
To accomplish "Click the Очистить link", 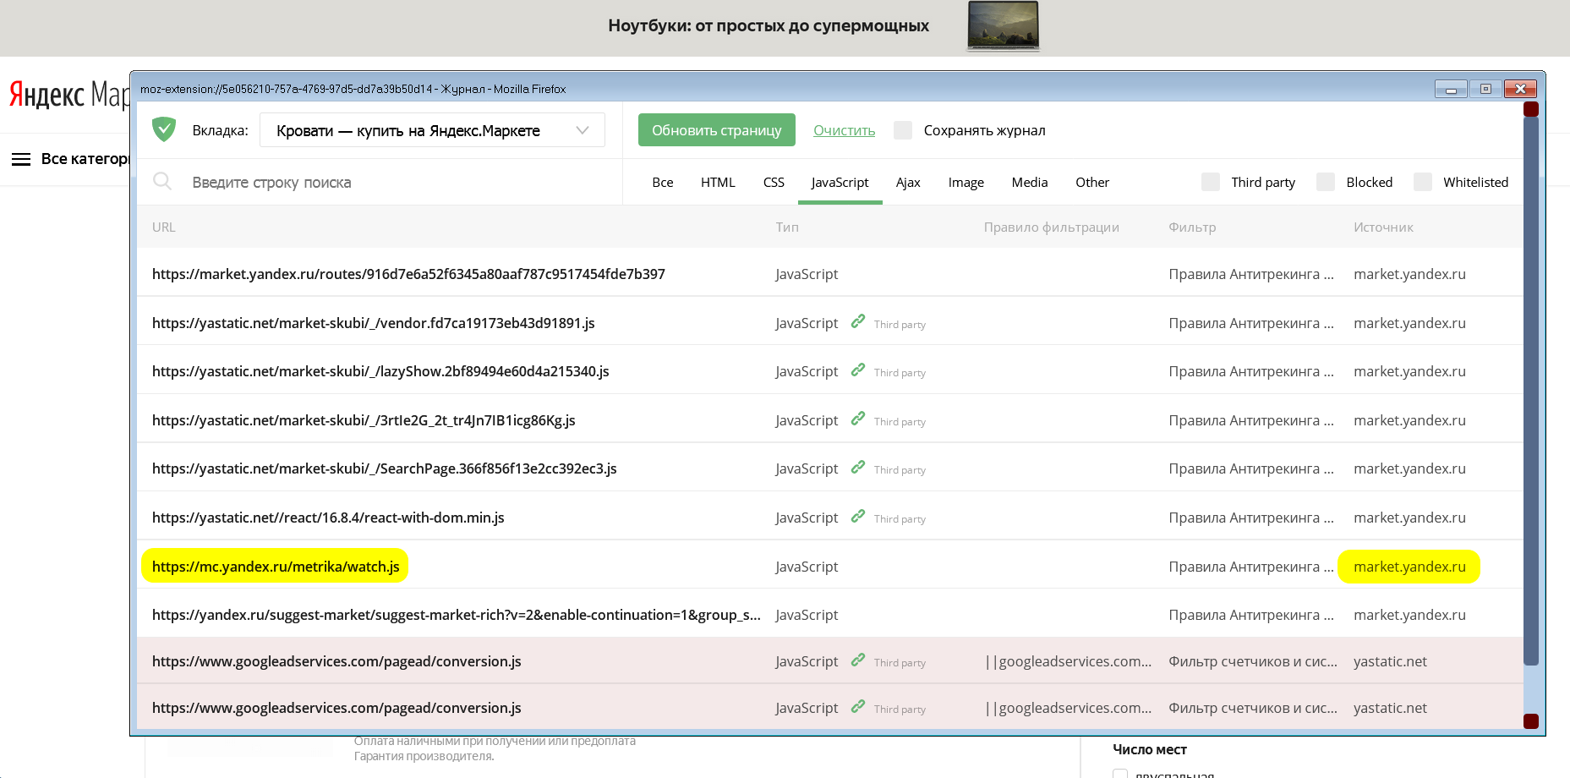I will pyautogui.click(x=843, y=129).
